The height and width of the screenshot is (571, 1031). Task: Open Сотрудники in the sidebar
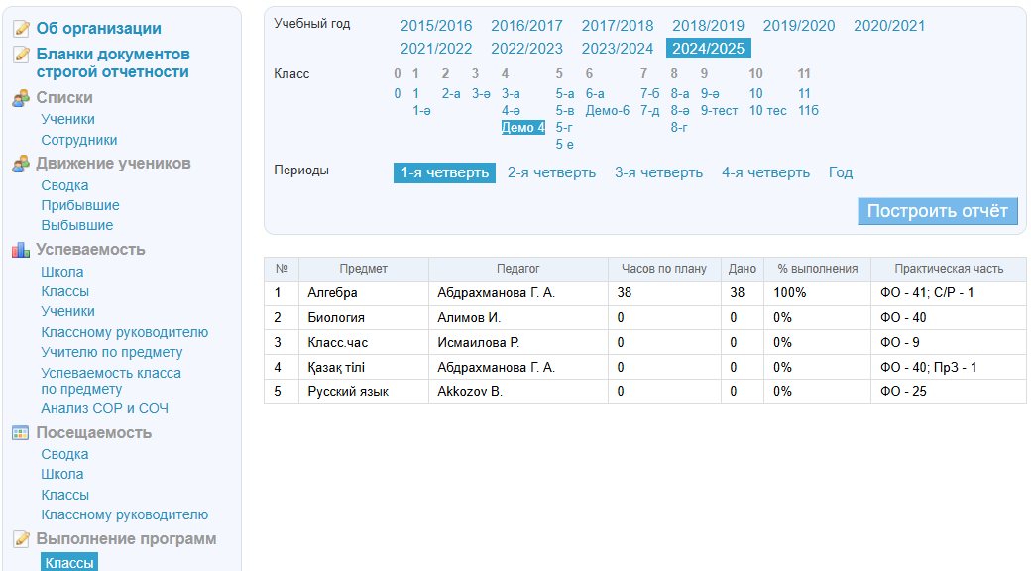click(78, 140)
